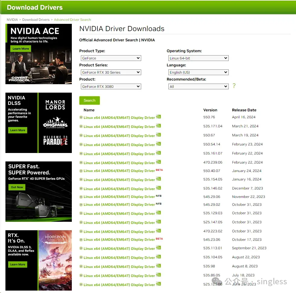Open the Product dropdown showing GeForce RTX 3080
296x293 pixels.
111,87
